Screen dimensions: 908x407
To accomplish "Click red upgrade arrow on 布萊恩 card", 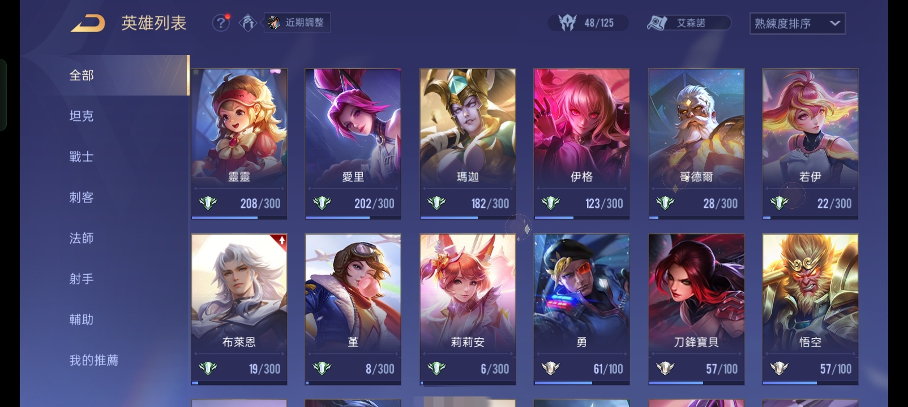I will (281, 241).
